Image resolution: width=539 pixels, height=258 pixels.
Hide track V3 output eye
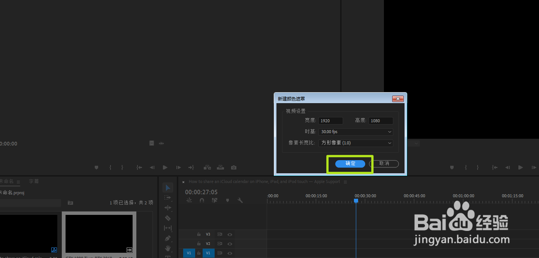click(x=230, y=234)
